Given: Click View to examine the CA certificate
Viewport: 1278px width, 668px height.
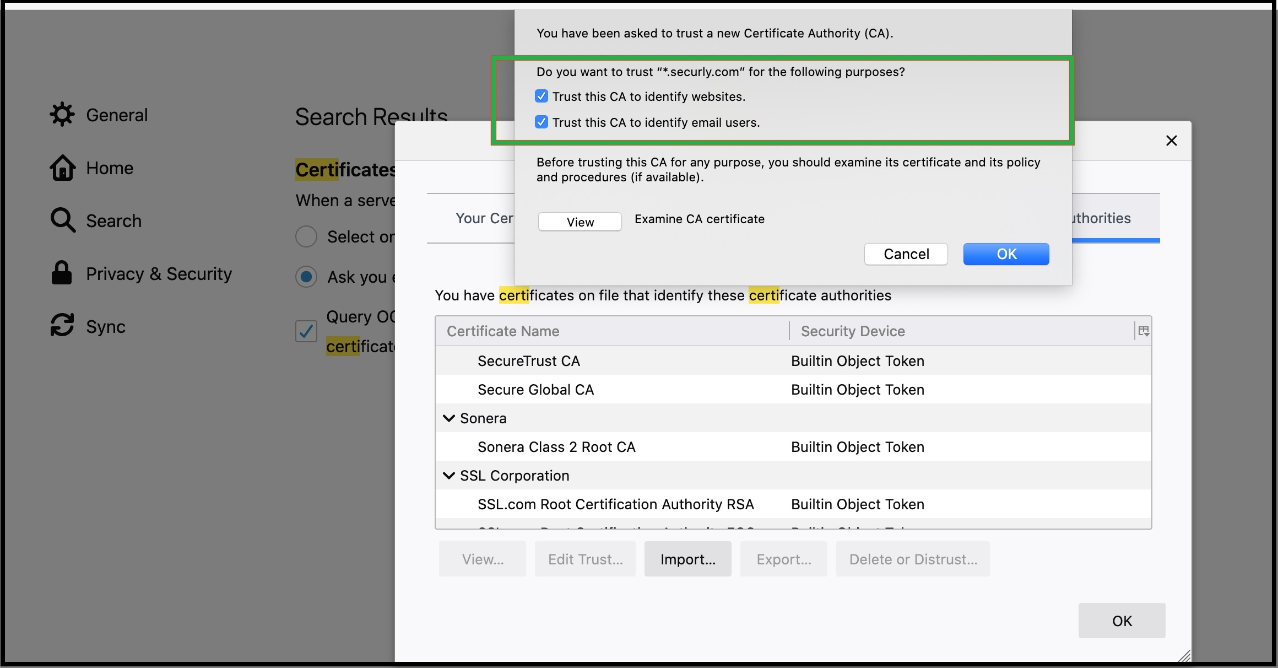Looking at the screenshot, I should pyautogui.click(x=580, y=222).
